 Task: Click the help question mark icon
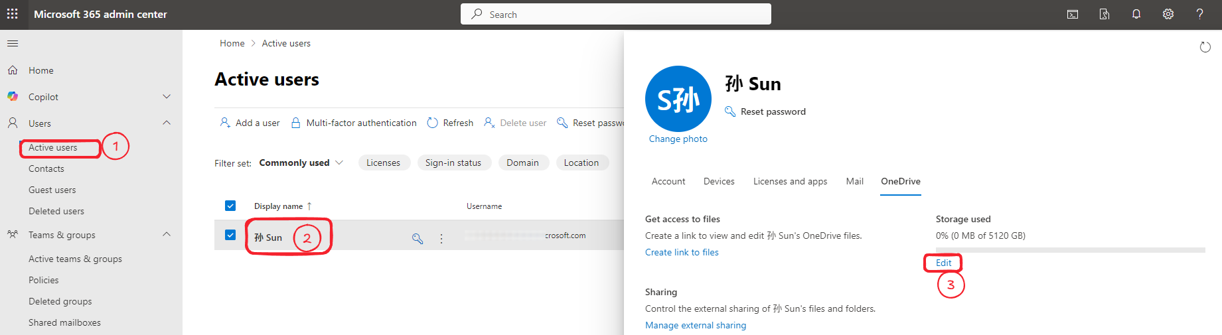click(x=1199, y=14)
